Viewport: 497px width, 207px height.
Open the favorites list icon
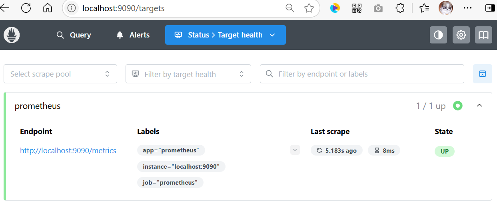[424, 8]
